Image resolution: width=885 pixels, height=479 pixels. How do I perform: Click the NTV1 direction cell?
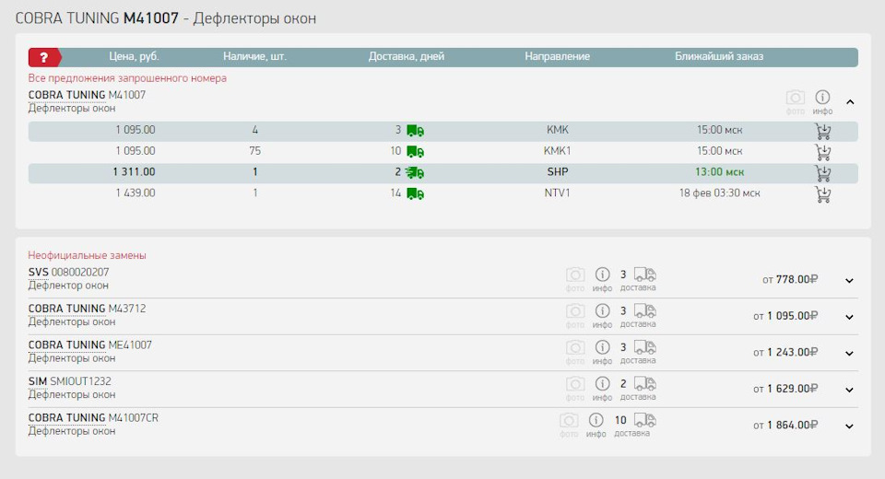coord(557,193)
